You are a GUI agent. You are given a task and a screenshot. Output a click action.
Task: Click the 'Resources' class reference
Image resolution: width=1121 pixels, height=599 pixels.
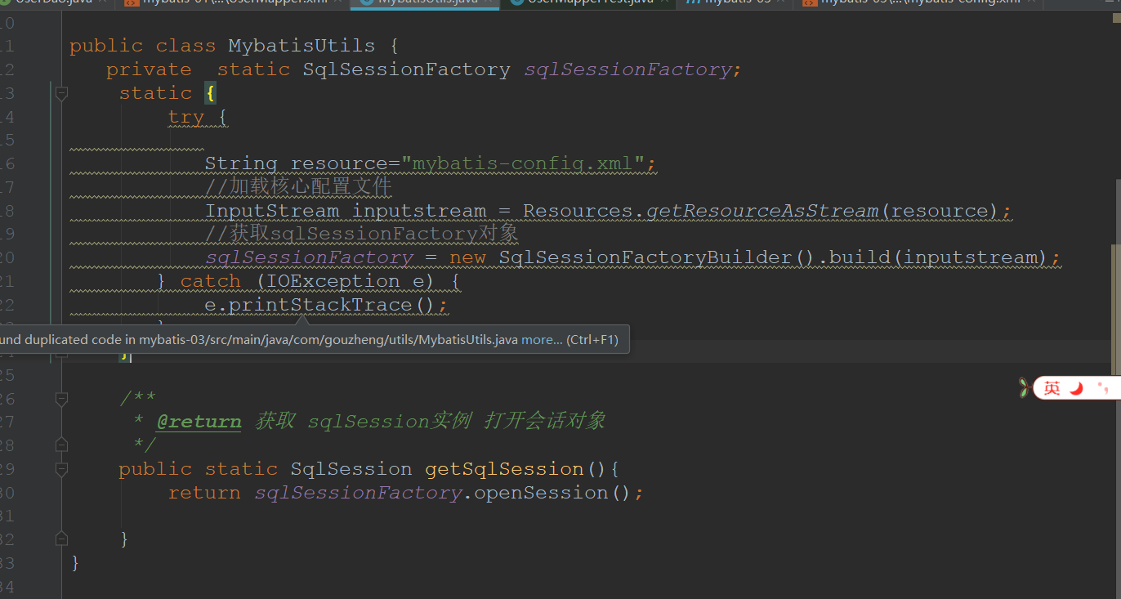click(578, 211)
